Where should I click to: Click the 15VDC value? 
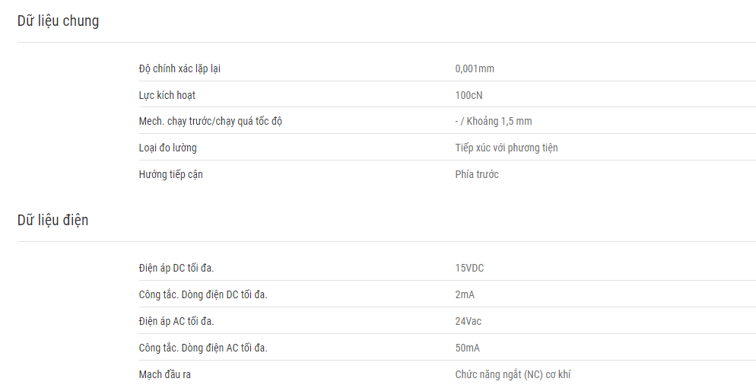coord(469,268)
